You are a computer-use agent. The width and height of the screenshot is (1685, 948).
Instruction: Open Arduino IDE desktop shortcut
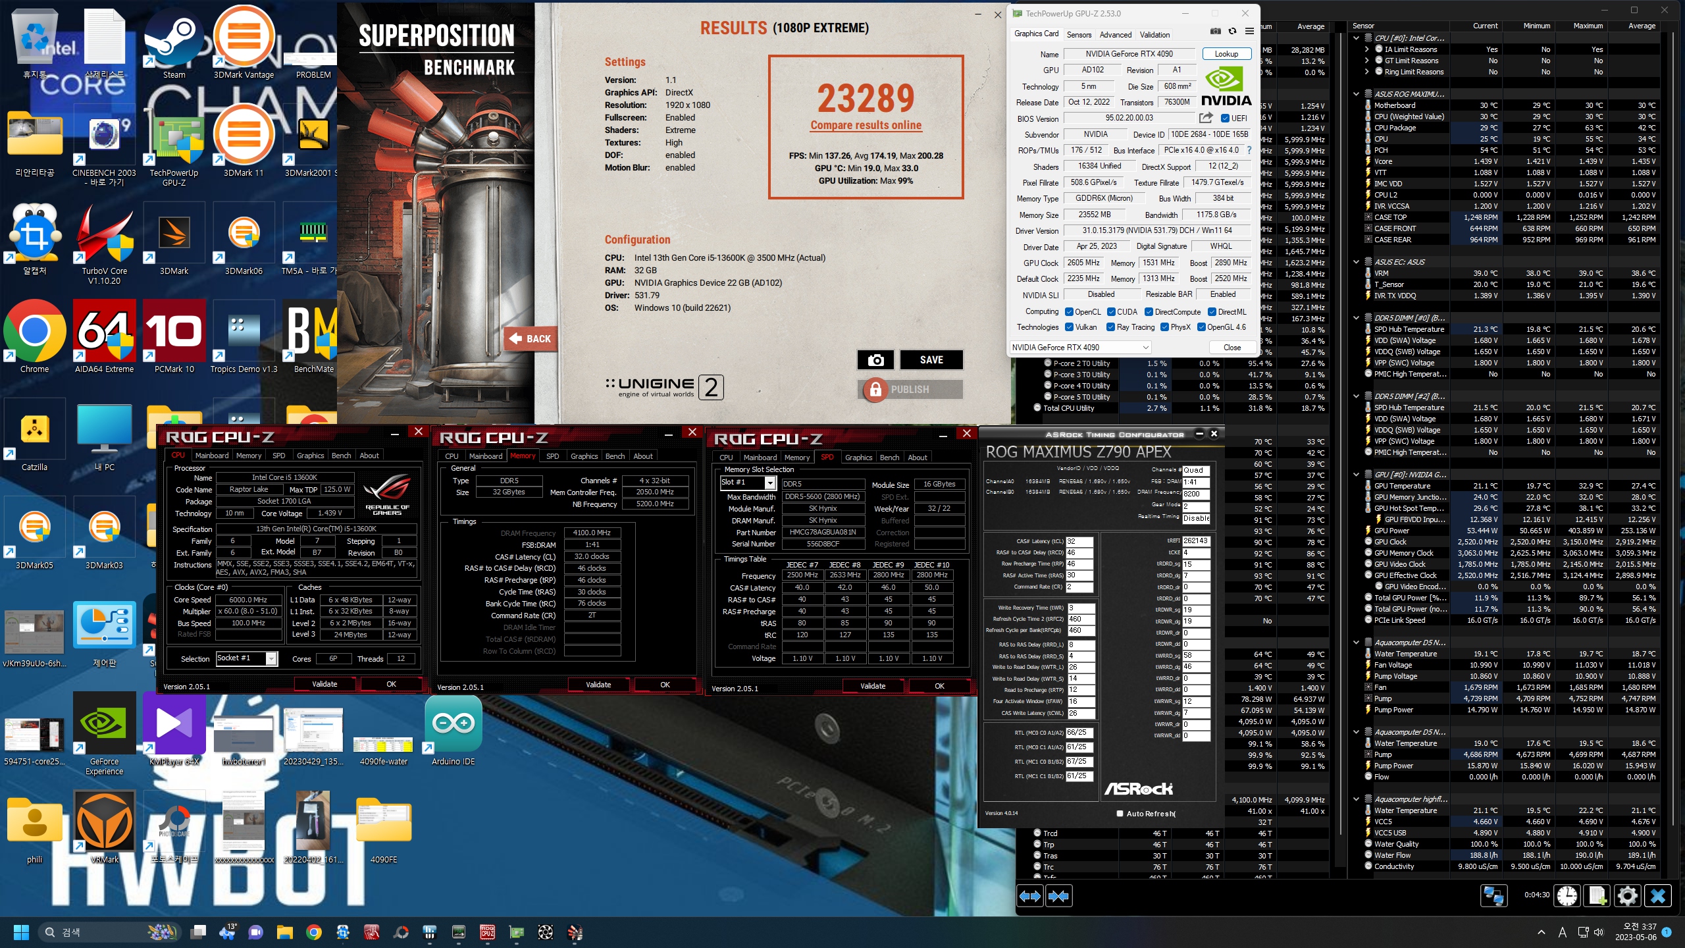454,729
